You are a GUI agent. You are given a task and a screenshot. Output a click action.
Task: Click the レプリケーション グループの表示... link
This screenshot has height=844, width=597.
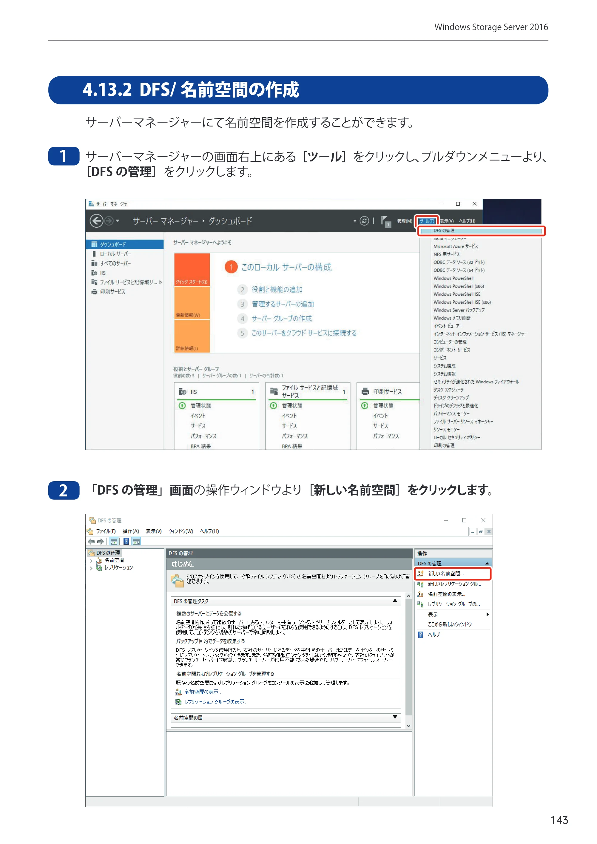[216, 702]
